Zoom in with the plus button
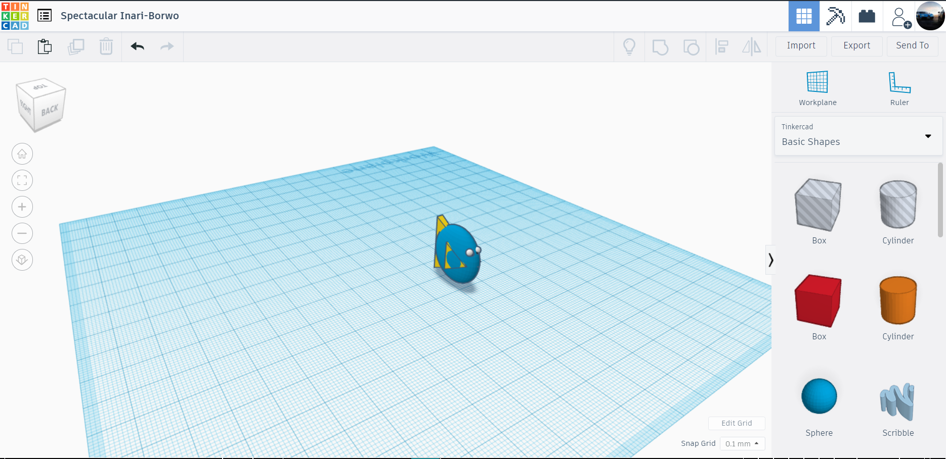 point(22,207)
